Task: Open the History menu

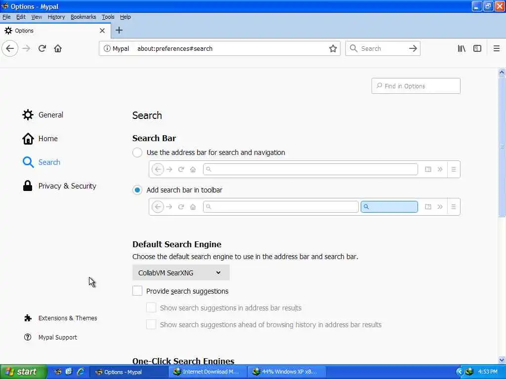Action: [x=56, y=17]
